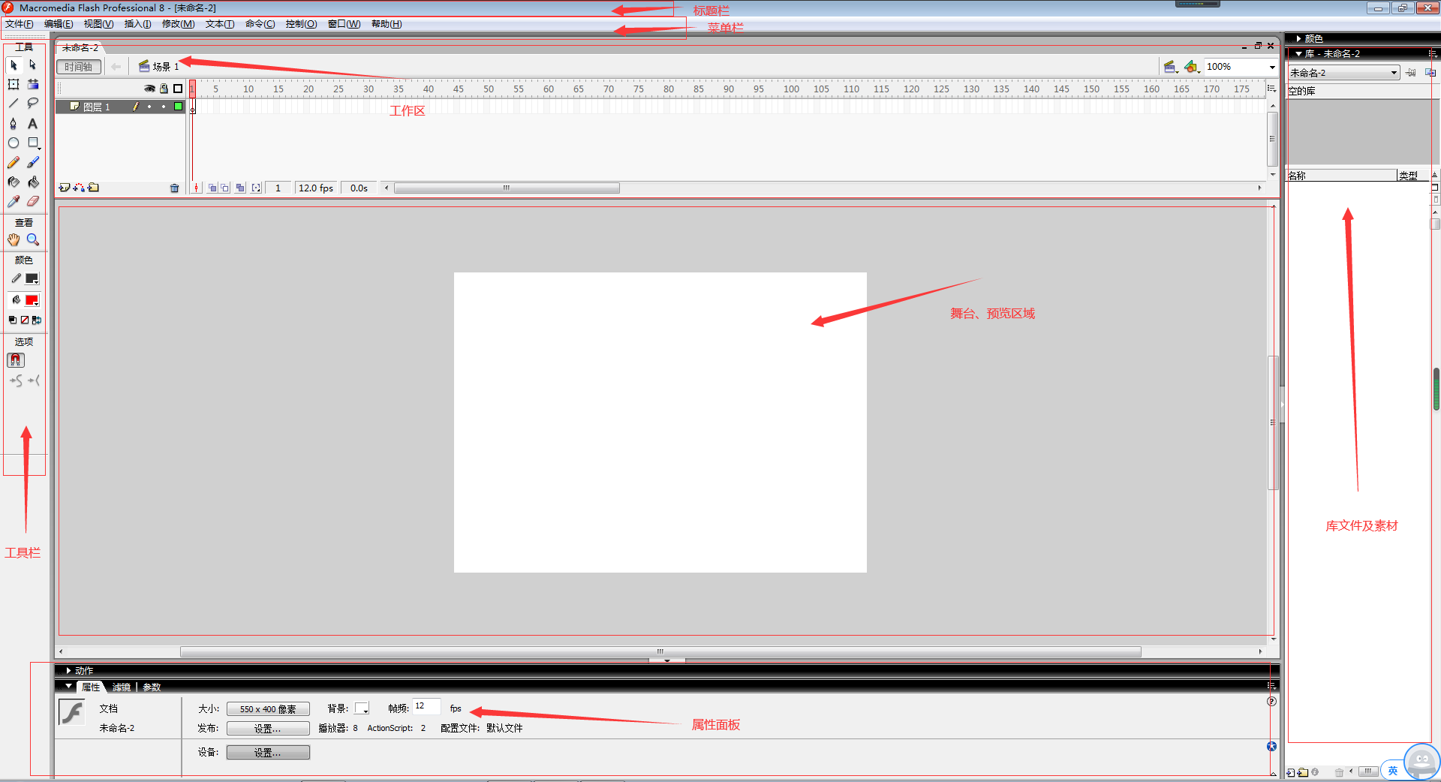Select the Zoom magnifier tool

tap(32, 239)
